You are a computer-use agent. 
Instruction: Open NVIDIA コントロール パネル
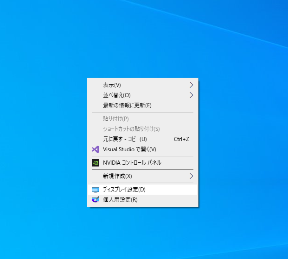click(x=132, y=163)
